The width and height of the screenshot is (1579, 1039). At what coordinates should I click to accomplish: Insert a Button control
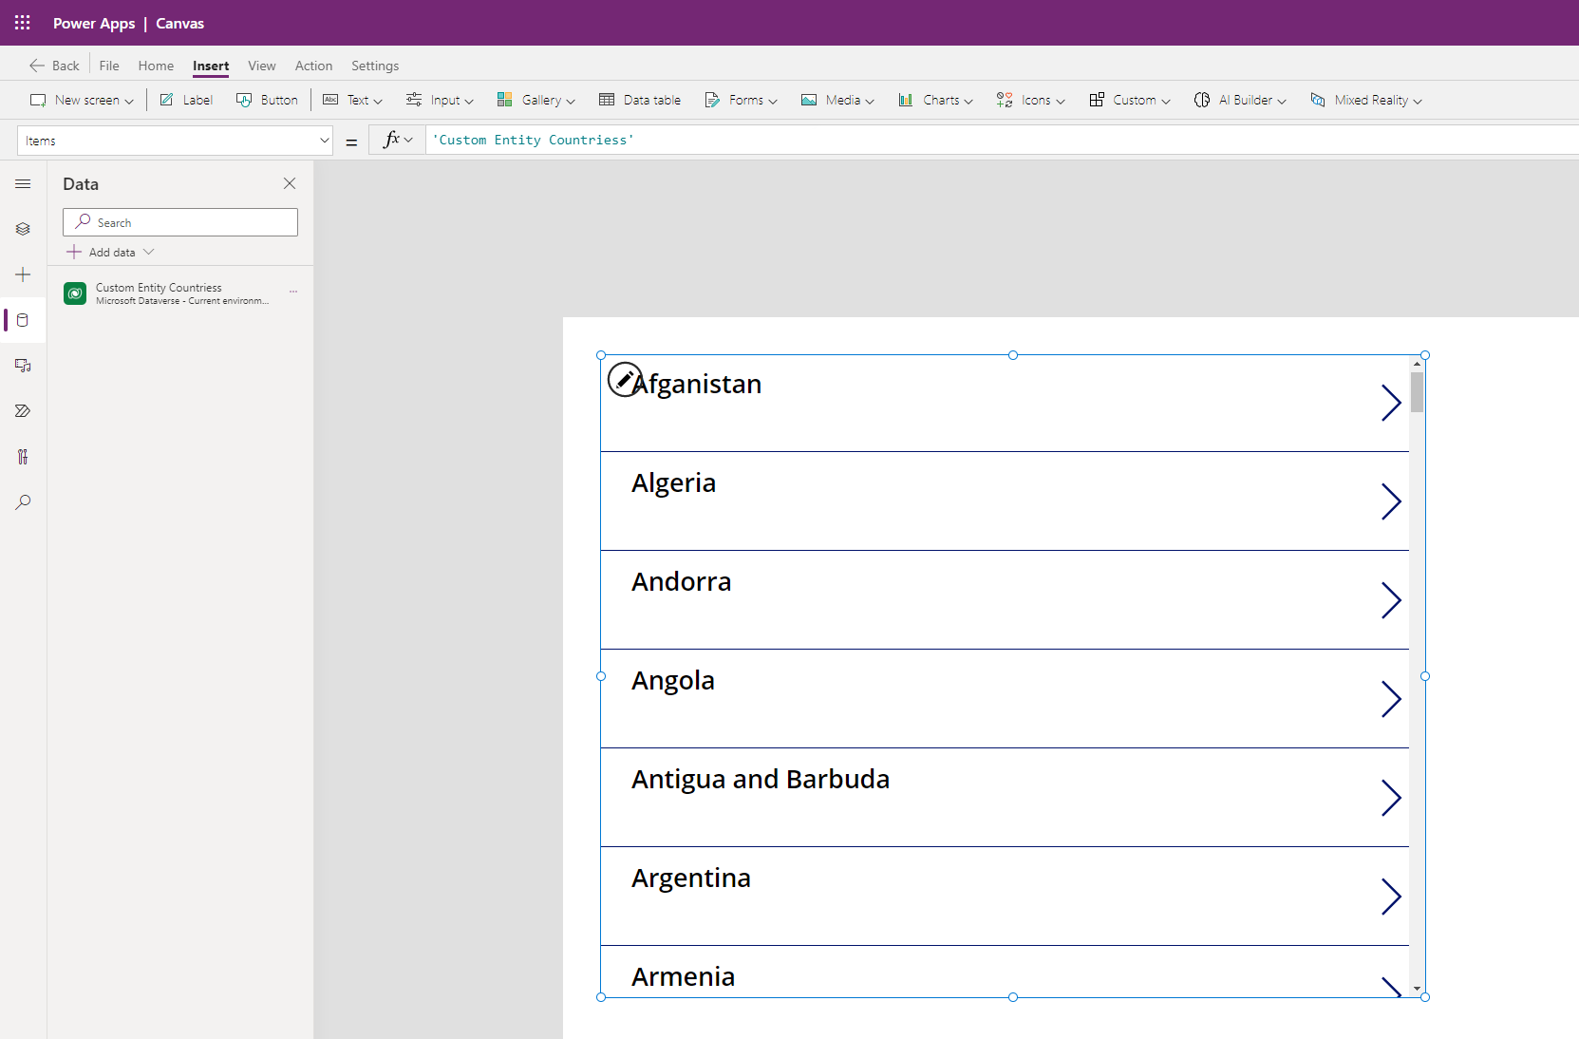[x=267, y=100]
